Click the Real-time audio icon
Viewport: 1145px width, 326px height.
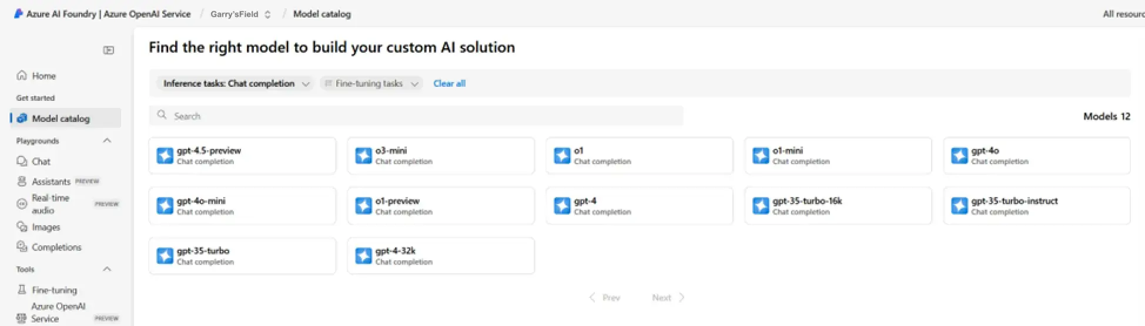22,204
